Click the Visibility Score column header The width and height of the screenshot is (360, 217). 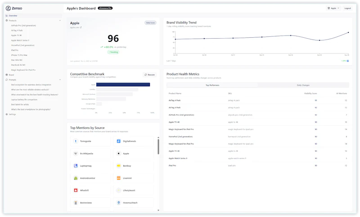310,93
